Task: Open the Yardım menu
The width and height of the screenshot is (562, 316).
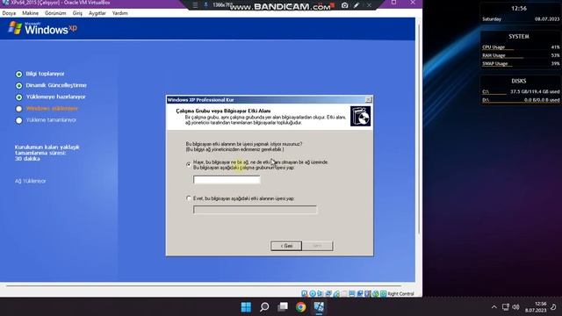Action: tap(119, 13)
